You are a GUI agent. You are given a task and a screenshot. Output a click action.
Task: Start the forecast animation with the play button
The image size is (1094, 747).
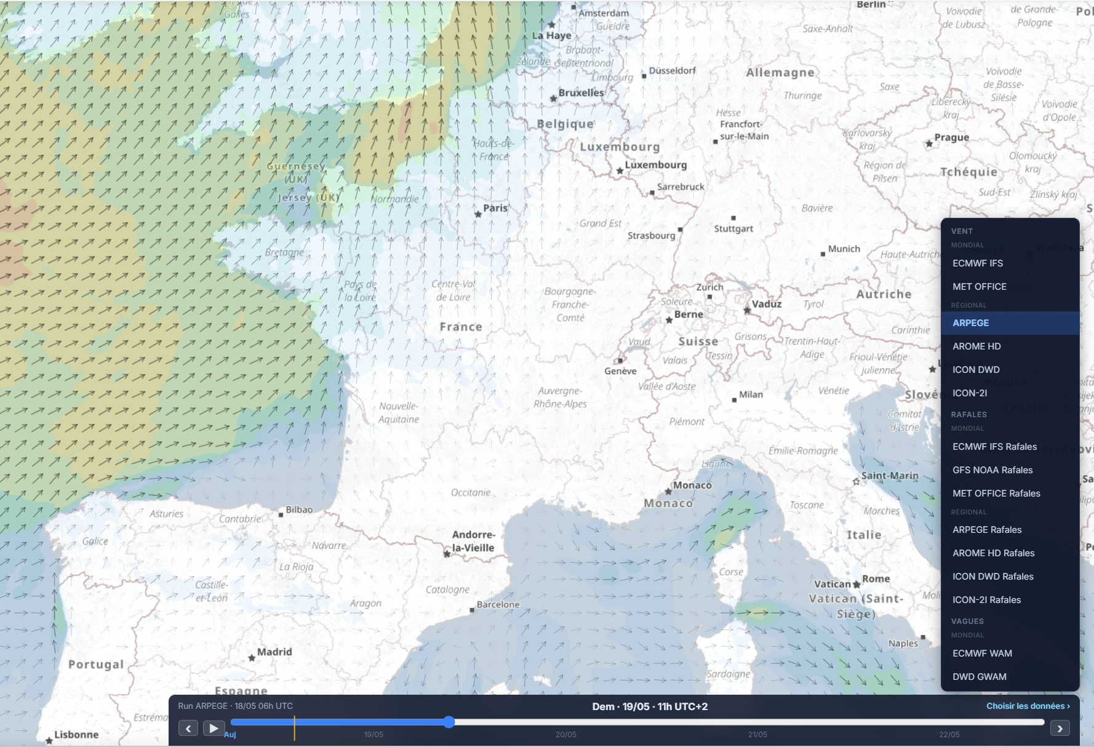tap(214, 729)
